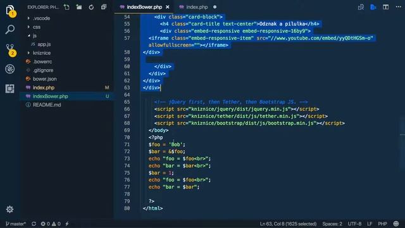Create a new file in Explorer
405x228 pixels.
(66, 7)
